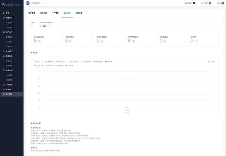Click the chart data point at zero
226x156 pixels.
(x=127, y=108)
